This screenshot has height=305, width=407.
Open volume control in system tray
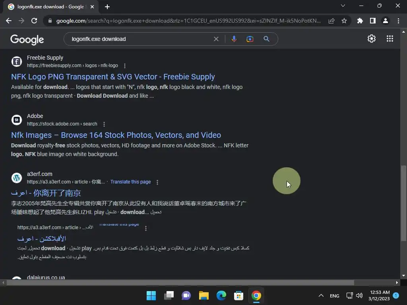click(x=359, y=295)
